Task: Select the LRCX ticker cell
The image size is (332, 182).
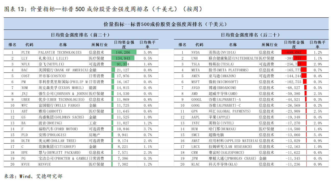Action: point(196,146)
